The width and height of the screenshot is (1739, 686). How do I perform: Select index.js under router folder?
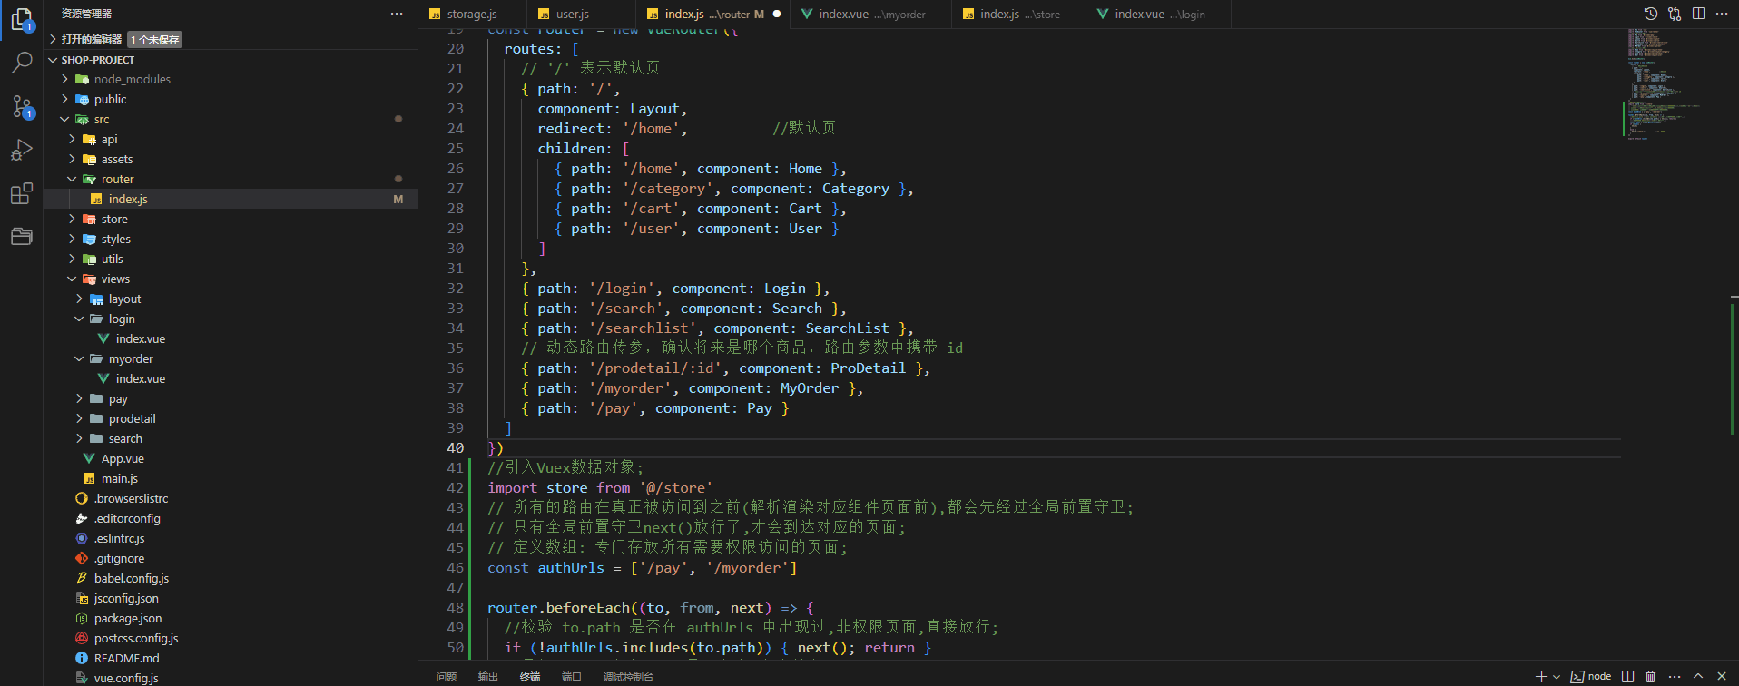coord(231,199)
